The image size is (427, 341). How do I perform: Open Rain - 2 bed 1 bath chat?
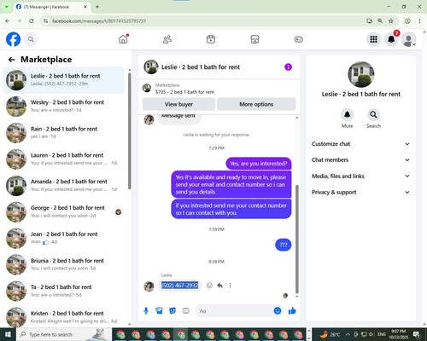click(x=63, y=133)
